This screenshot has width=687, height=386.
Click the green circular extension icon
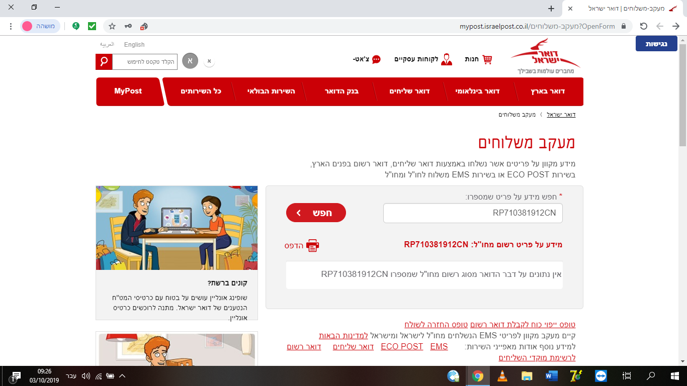pyautogui.click(x=76, y=26)
